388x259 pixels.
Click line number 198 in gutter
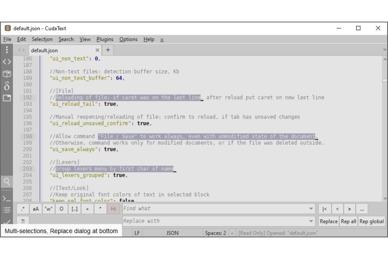(27, 136)
